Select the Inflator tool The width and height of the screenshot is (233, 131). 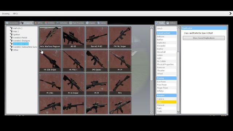coord(166,91)
